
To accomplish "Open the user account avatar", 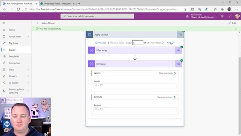I will [x=237, y=16].
